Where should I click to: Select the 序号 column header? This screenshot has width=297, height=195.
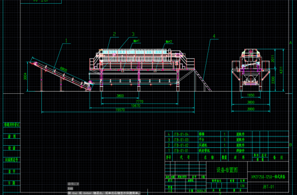click(x=168, y=157)
